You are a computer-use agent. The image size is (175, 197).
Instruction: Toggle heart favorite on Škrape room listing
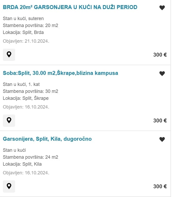click(x=162, y=74)
